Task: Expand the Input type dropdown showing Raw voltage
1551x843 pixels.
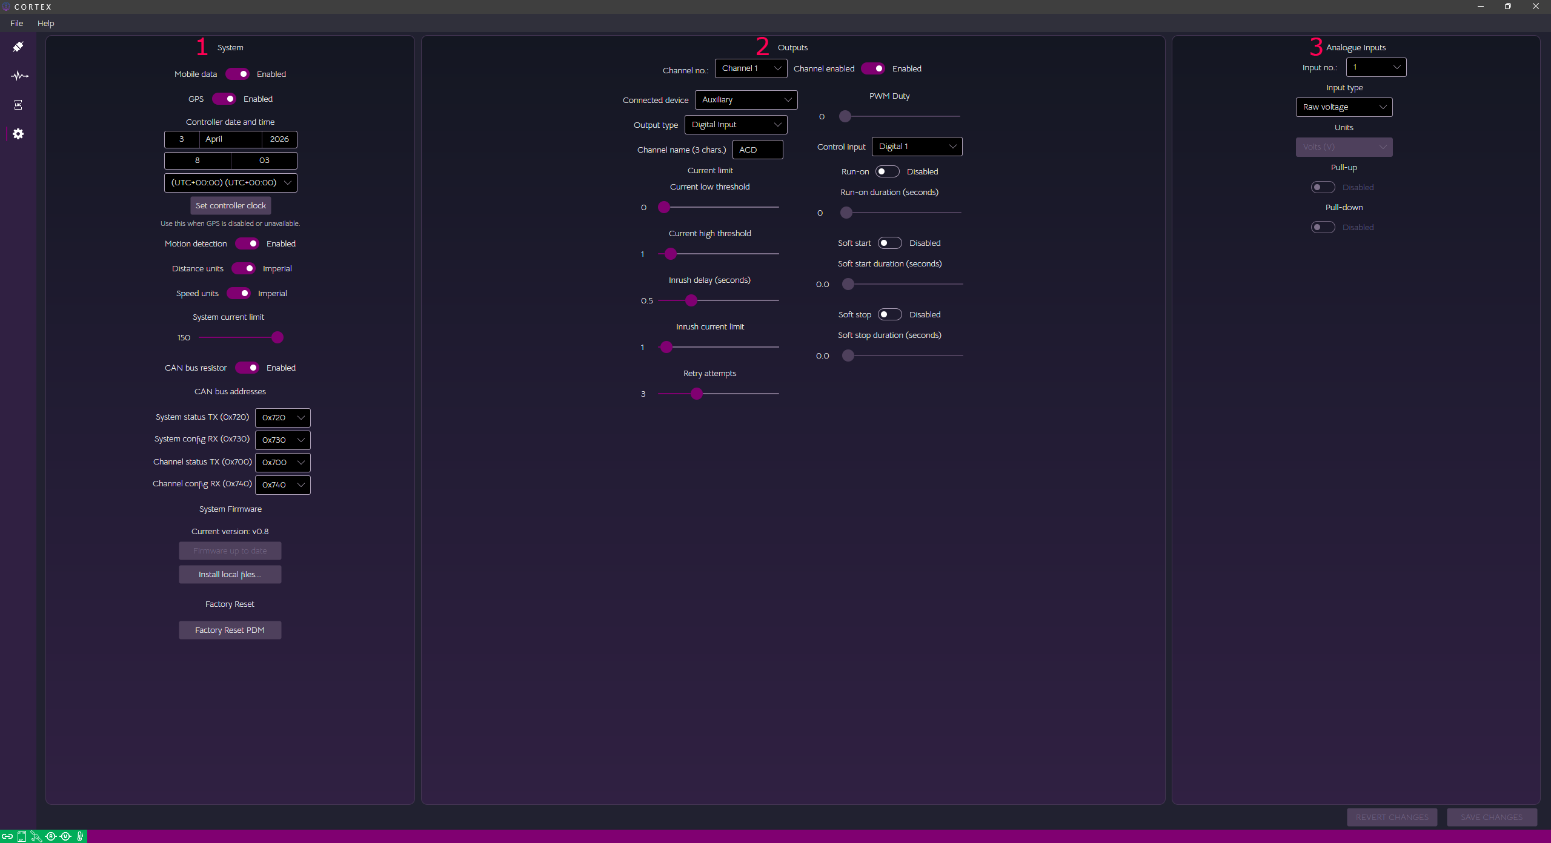Action: [1343, 107]
